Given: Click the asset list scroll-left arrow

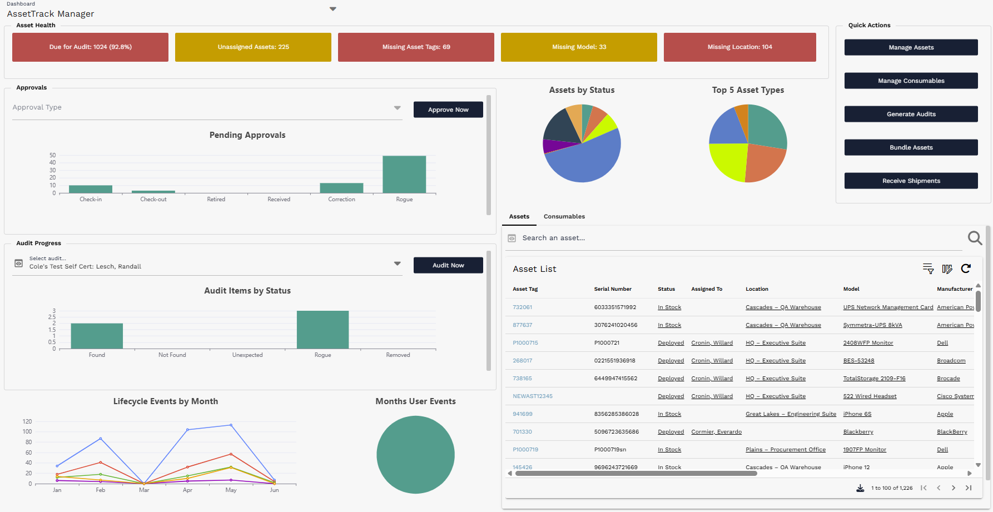Looking at the screenshot, I should (x=510, y=474).
